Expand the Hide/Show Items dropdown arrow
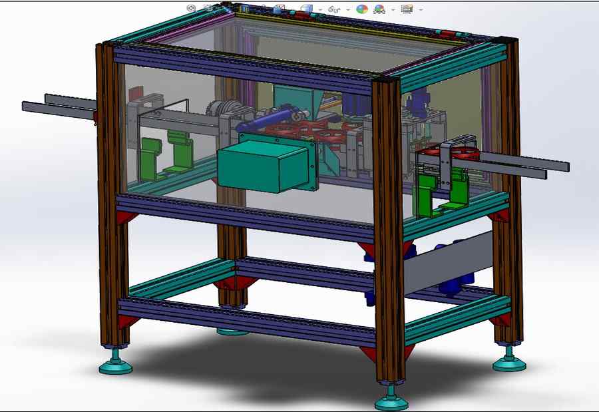Image resolution: width=599 pixels, height=412 pixels. (x=348, y=9)
